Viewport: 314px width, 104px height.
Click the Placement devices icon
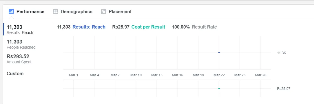click(x=103, y=12)
